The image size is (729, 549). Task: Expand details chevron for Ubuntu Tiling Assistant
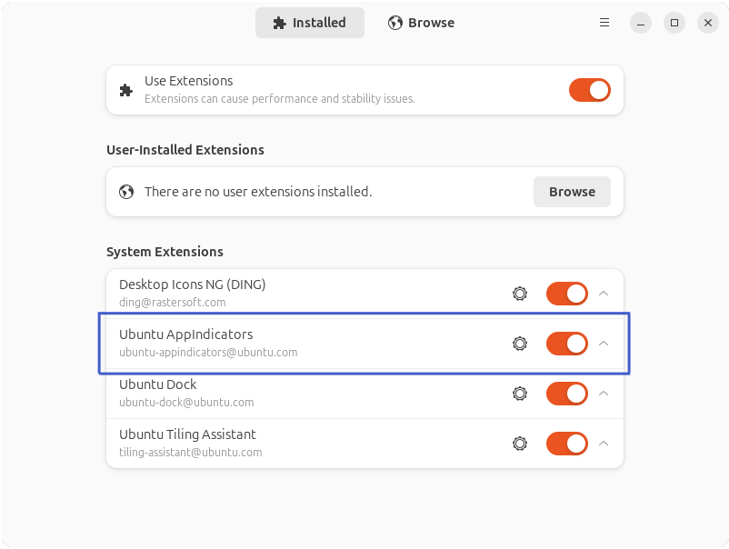pyautogui.click(x=604, y=443)
